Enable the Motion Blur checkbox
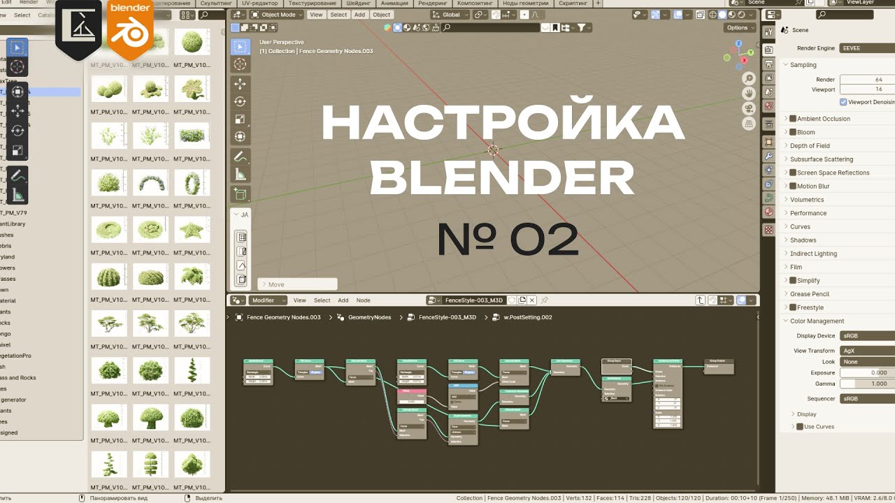 pos(793,186)
